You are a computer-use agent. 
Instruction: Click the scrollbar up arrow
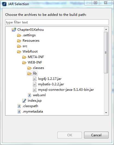coord(106,29)
